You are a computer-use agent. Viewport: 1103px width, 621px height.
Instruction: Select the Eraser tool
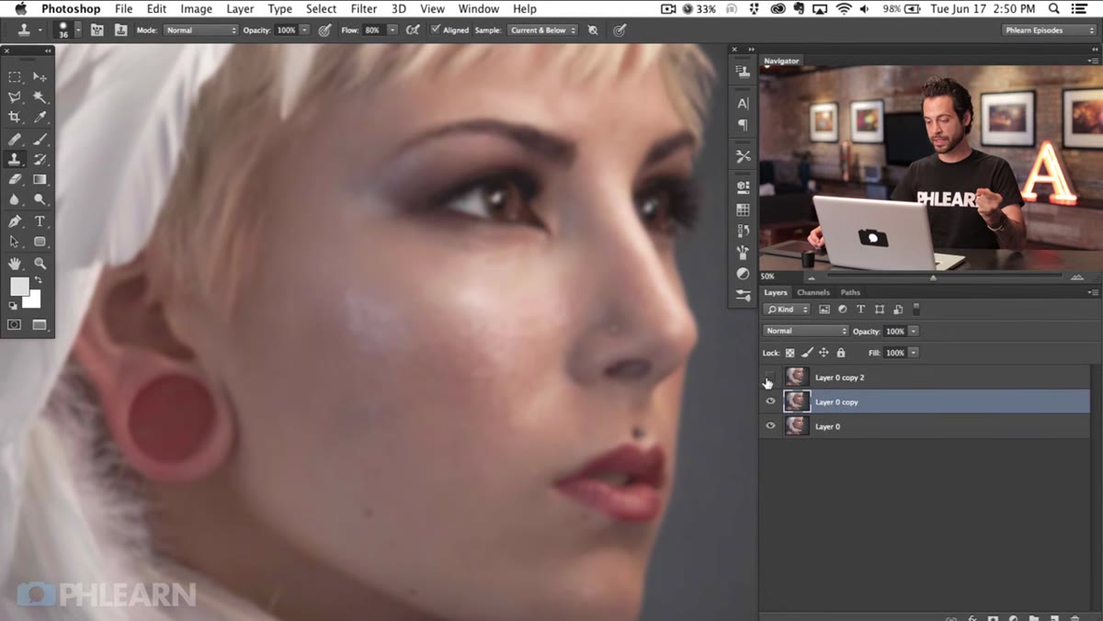tap(15, 180)
